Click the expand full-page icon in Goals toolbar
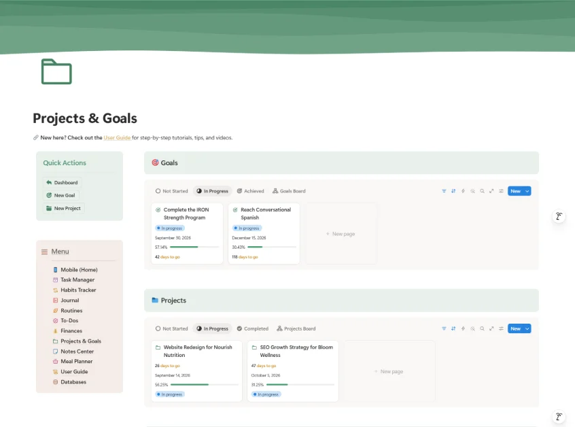Viewport: 575px width, 427px height. pos(491,191)
